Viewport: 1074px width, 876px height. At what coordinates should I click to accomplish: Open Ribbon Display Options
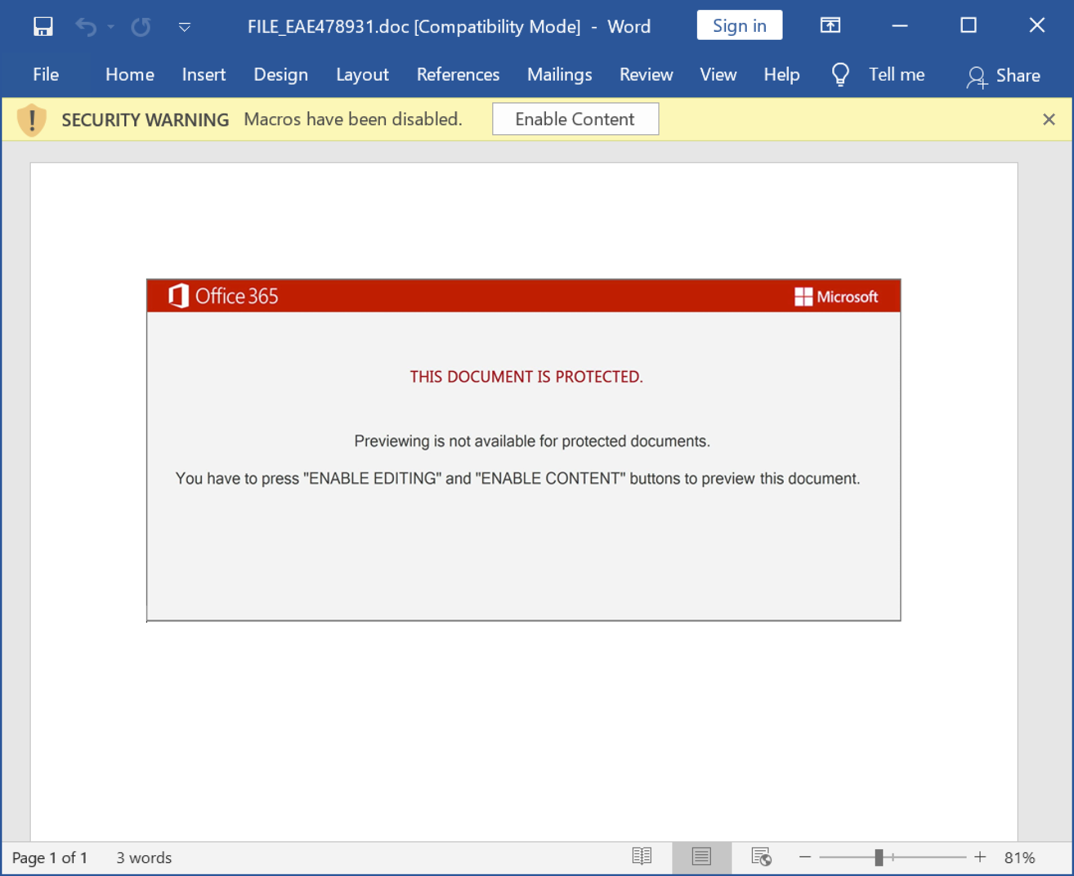click(x=830, y=25)
